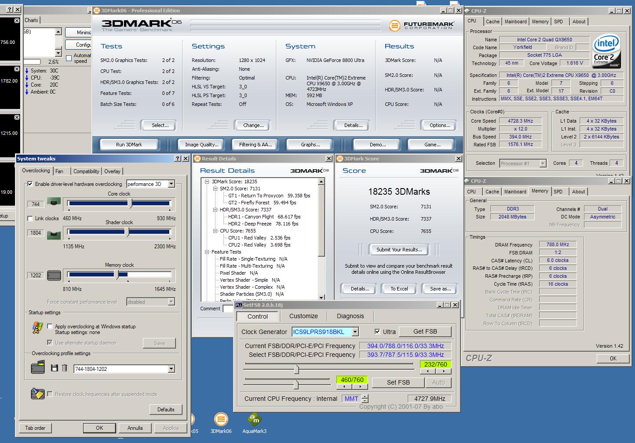This screenshot has height=443, width=635.
Task: Collapse SM2.0 Score tree node
Action: pos(215,189)
